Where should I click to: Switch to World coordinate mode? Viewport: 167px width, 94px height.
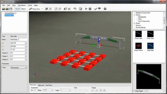pos(17,9)
